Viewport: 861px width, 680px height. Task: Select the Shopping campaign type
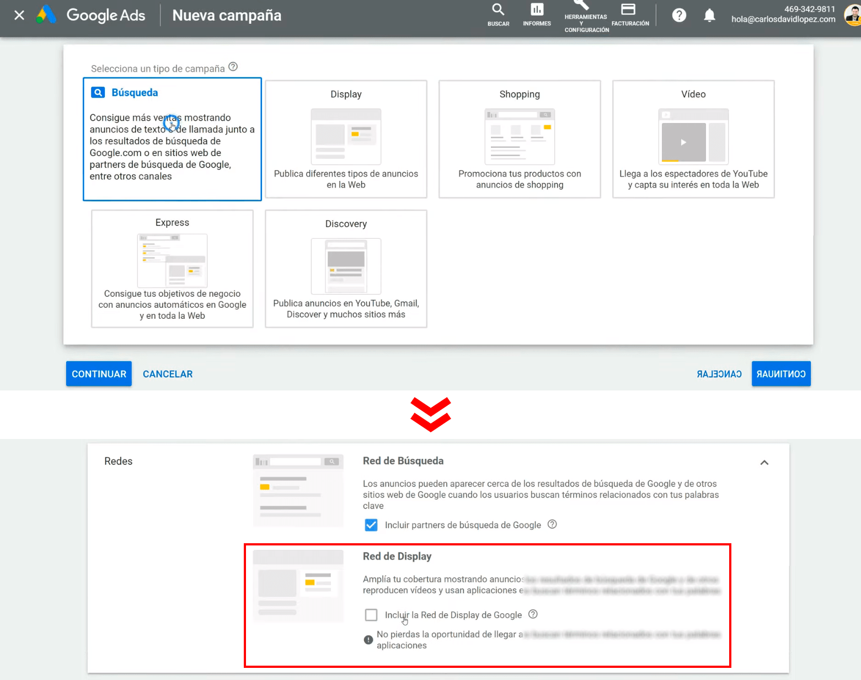point(520,139)
